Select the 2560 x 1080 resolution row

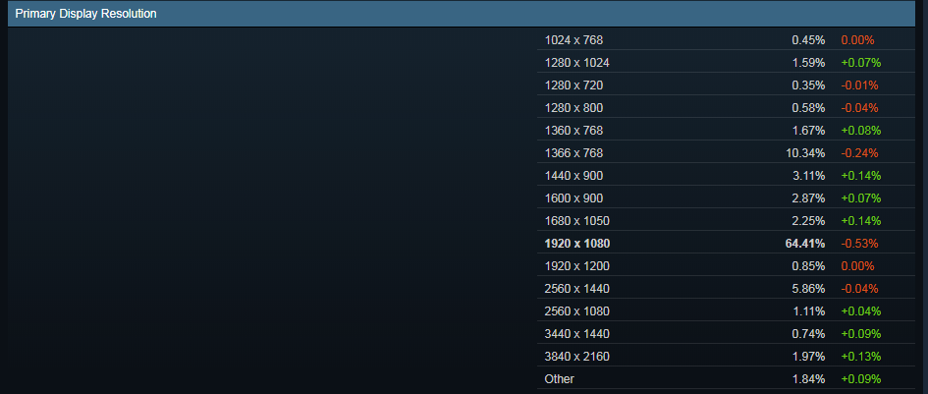click(x=576, y=311)
